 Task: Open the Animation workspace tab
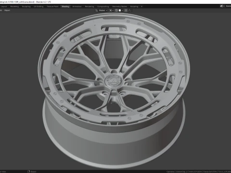[x=77, y=7]
